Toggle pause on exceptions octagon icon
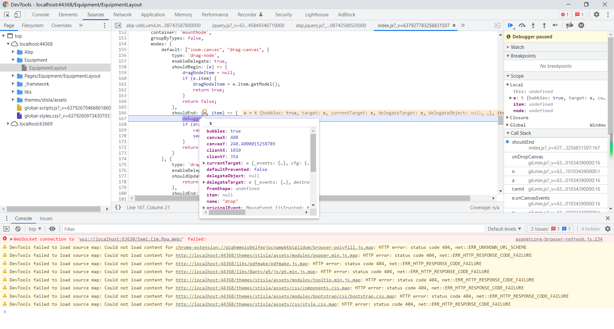The image size is (614, 329). (x=581, y=26)
